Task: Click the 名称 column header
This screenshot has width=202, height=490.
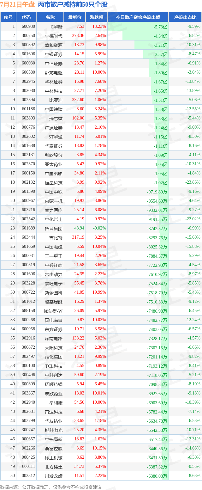Action: [x=50, y=17]
